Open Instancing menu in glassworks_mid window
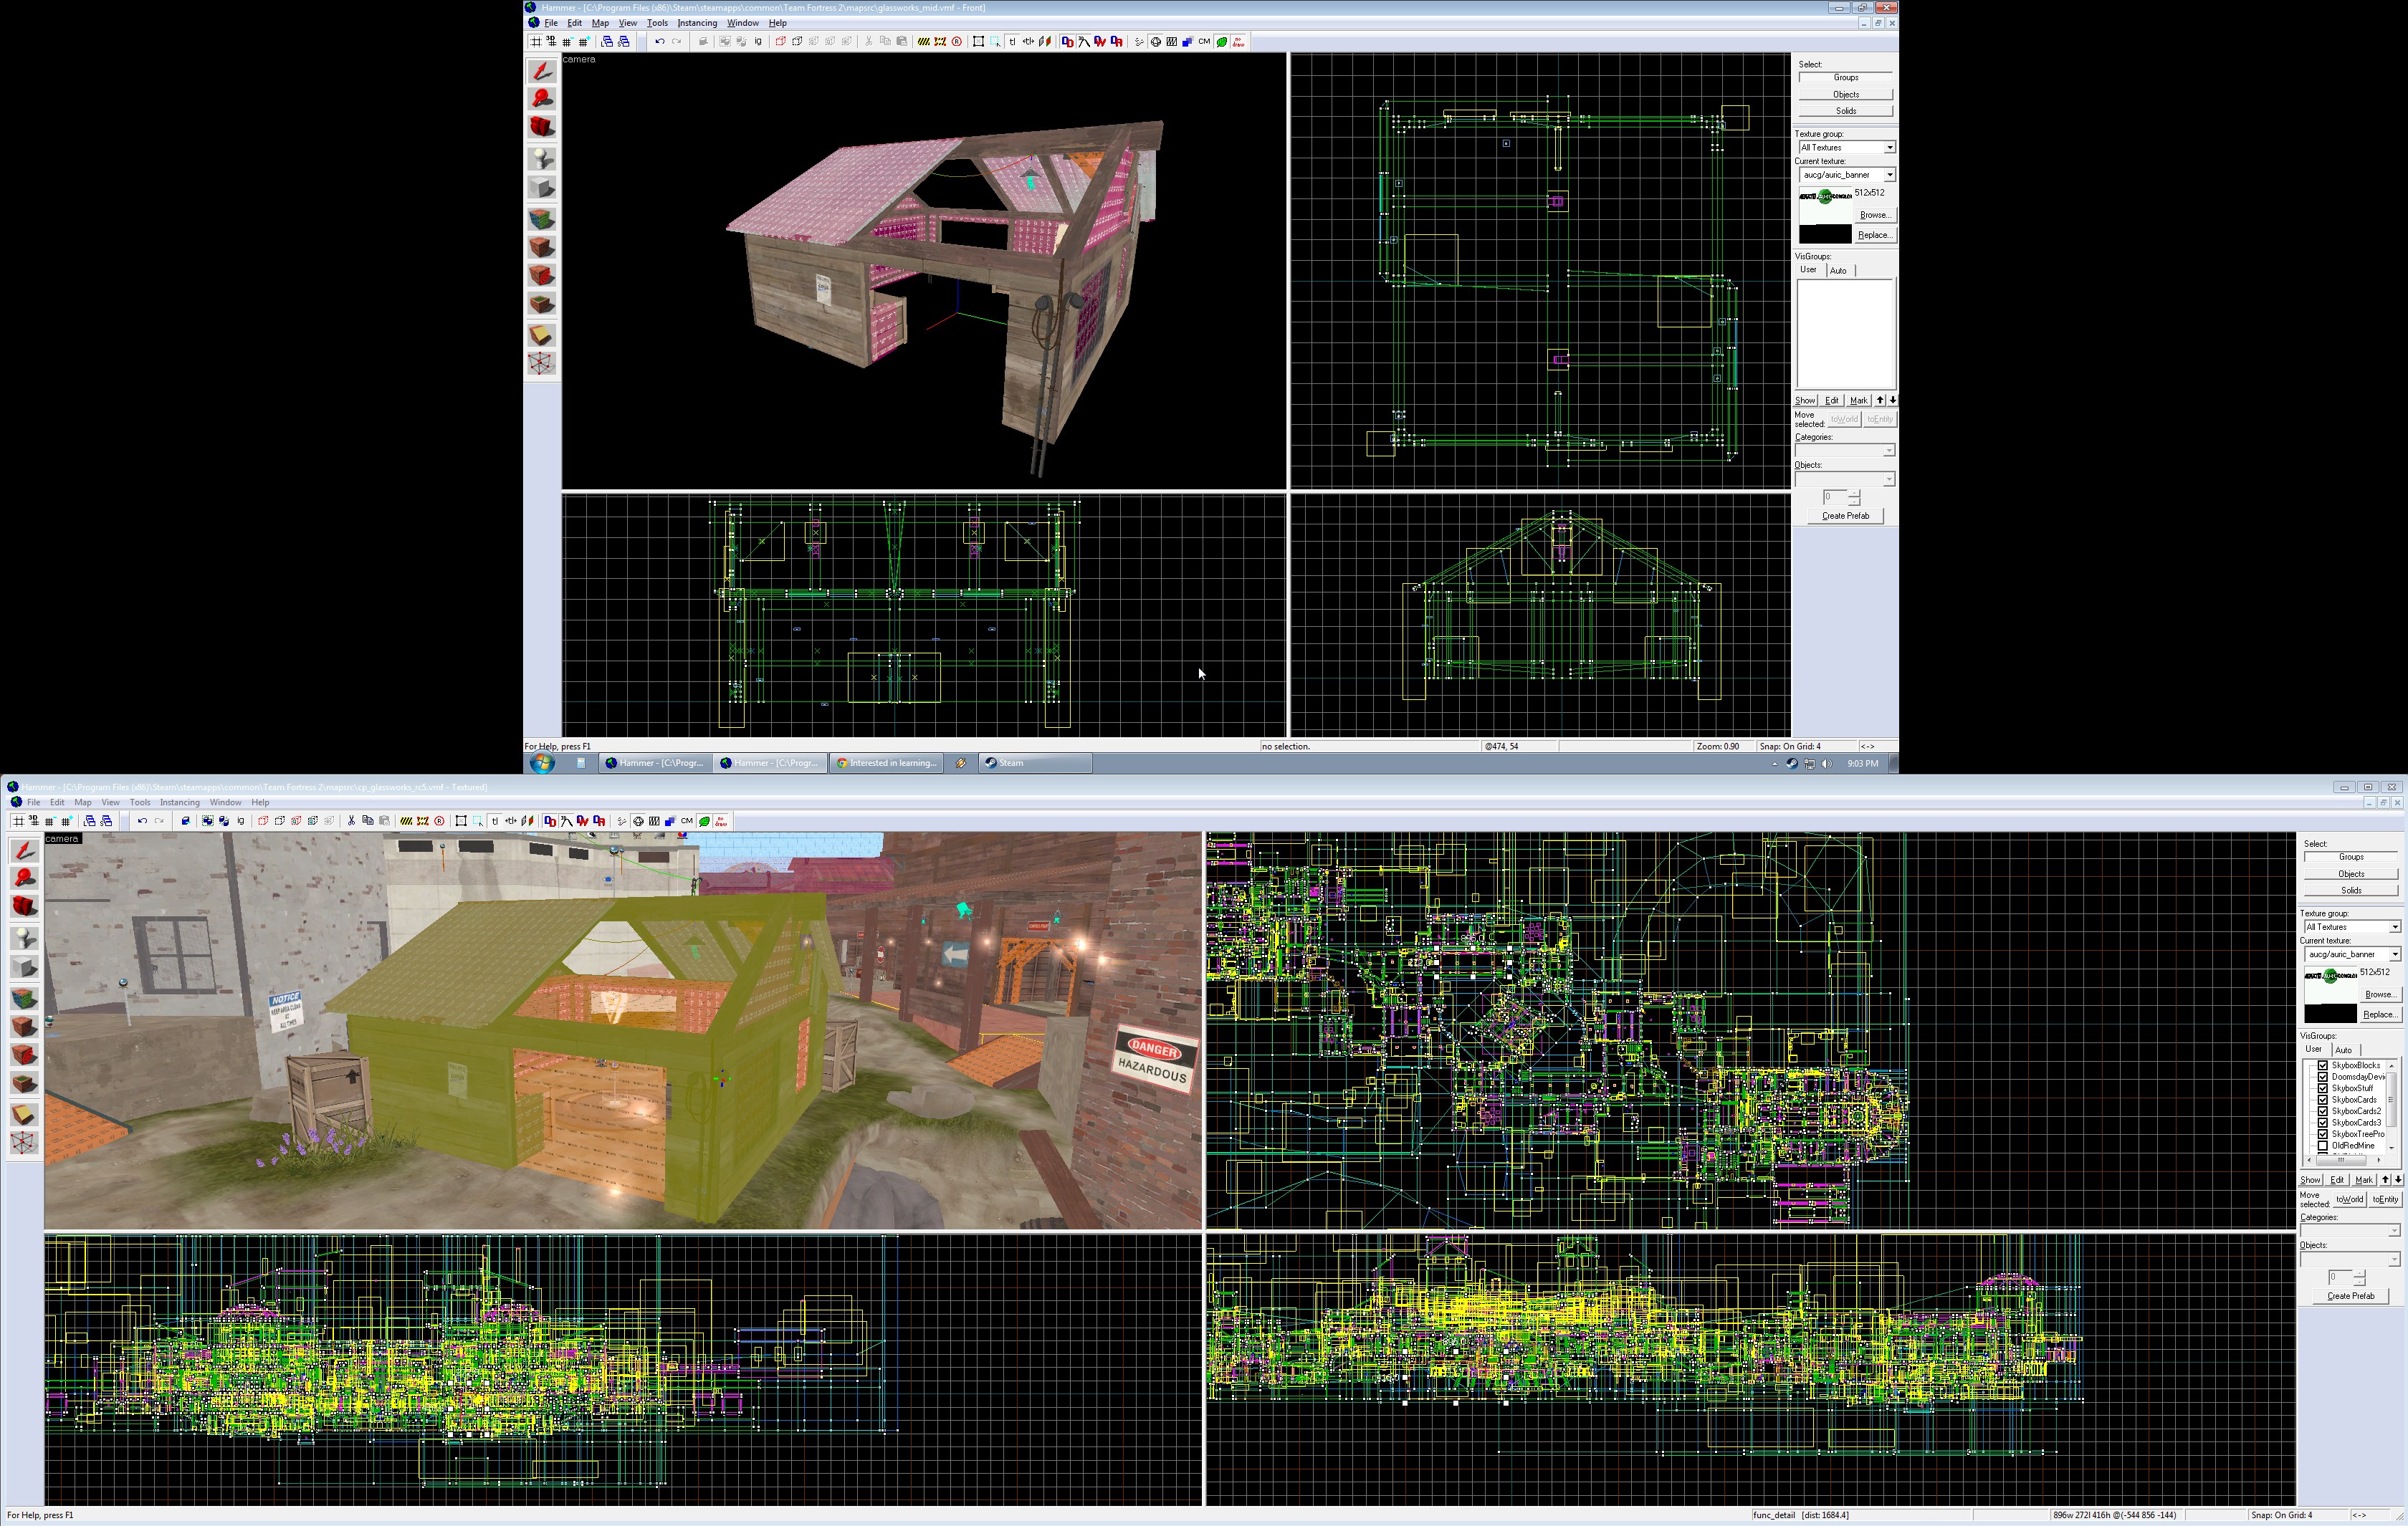 coord(697,23)
